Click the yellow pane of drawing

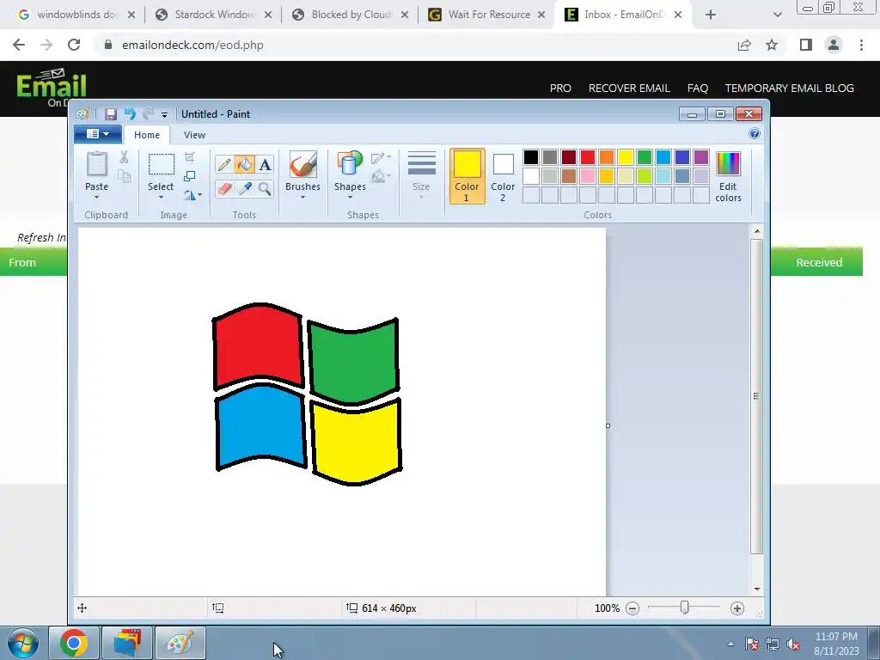(357, 443)
